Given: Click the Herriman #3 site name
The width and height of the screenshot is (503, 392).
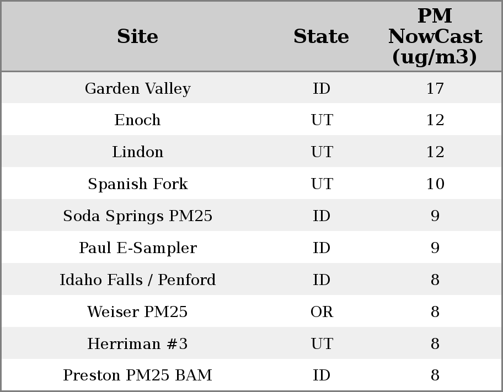Looking at the screenshot, I should pyautogui.click(x=137, y=344).
